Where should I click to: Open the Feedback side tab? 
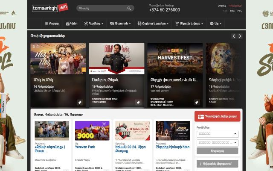click(3, 106)
